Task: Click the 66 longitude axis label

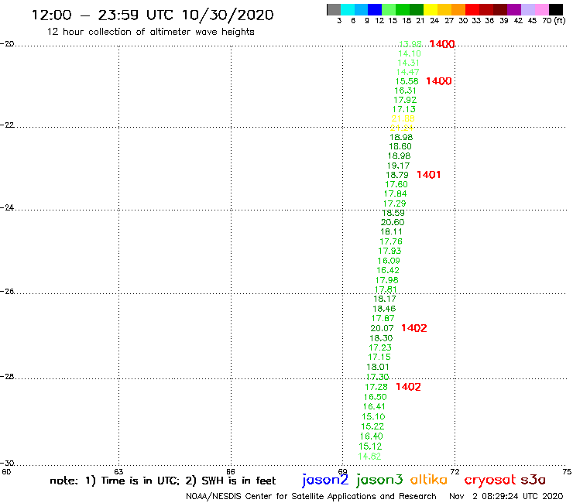Action: (231, 472)
